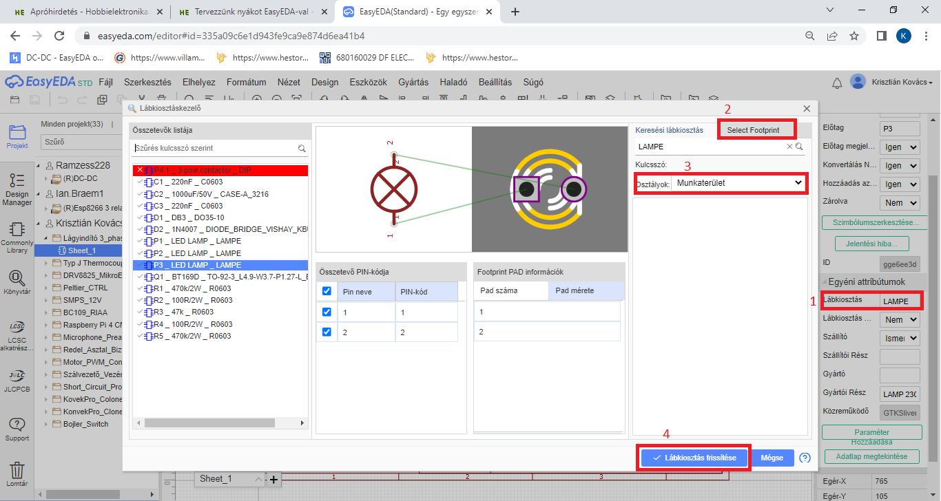The image size is (941, 501).
Task: Open the Szerkesztés menu
Action: click(147, 82)
